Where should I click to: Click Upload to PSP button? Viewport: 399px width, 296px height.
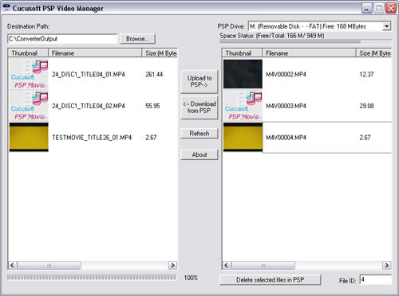pos(199,81)
